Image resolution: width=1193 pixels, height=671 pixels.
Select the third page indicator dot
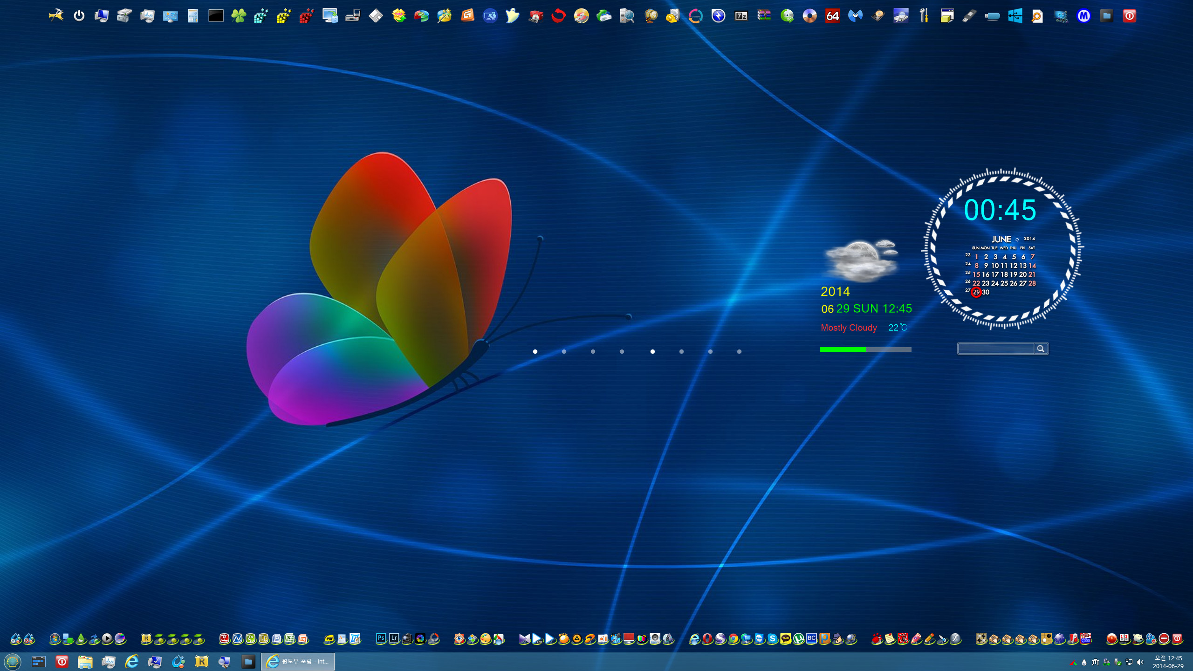point(593,351)
